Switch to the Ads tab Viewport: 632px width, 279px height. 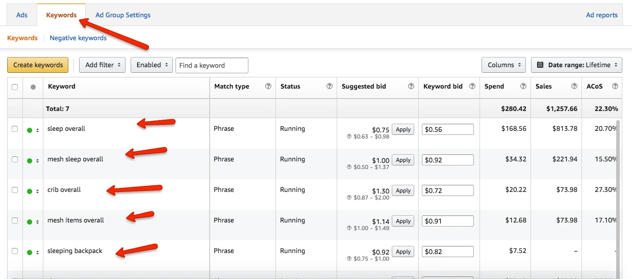22,15
